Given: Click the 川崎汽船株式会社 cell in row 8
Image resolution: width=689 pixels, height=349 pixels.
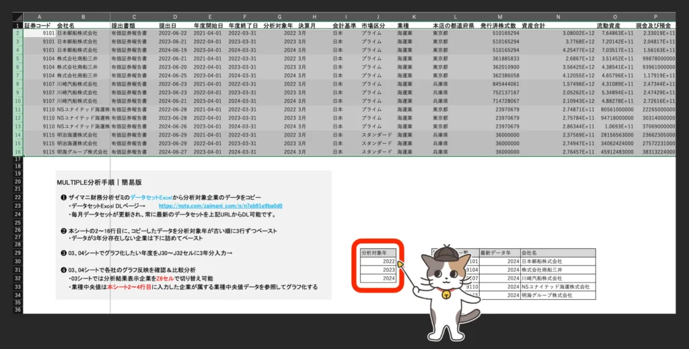Looking at the screenshot, I should point(83,84).
